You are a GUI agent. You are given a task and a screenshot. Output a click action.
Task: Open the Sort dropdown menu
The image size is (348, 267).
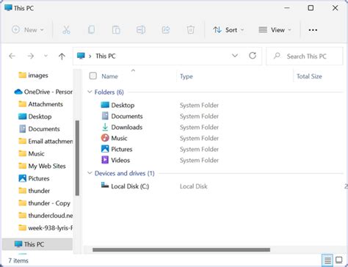pos(228,30)
